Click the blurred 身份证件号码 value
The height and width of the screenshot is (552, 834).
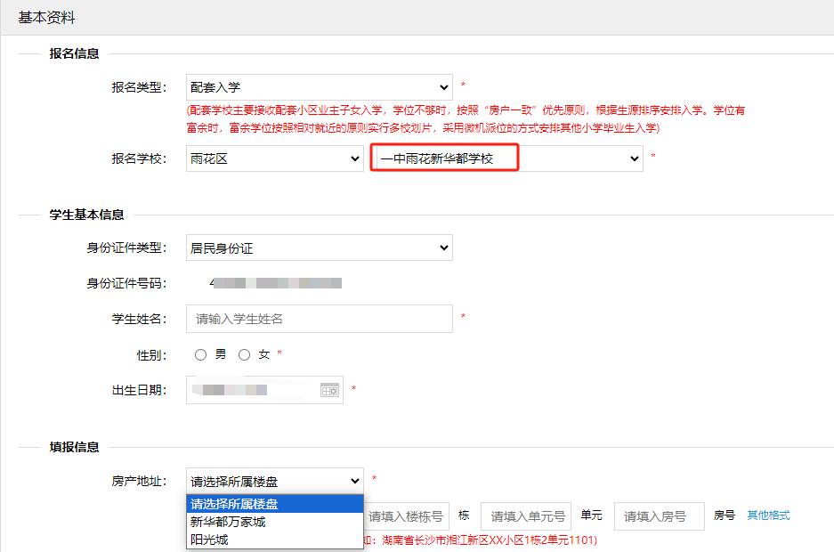[x=276, y=283]
